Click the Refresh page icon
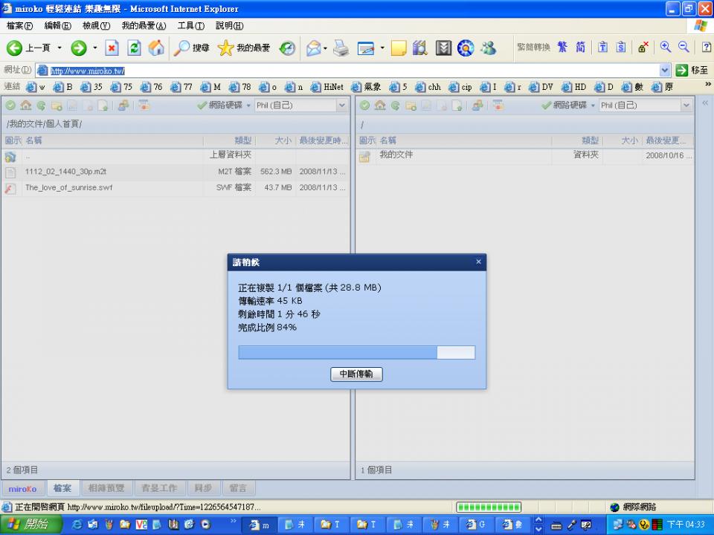Image resolution: width=714 pixels, height=535 pixels. pos(134,48)
